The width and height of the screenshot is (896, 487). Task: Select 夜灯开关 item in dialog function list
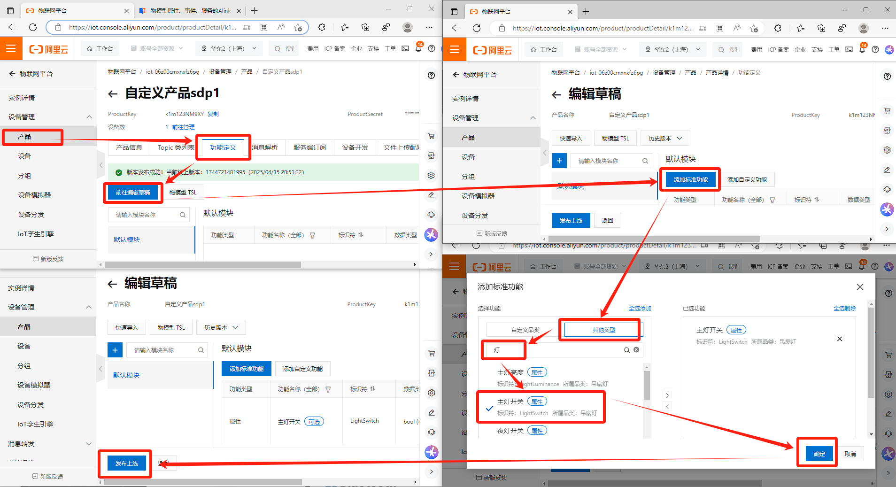pyautogui.click(x=561, y=431)
